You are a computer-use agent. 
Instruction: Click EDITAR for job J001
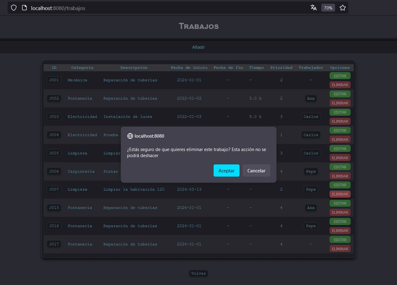(340, 76)
